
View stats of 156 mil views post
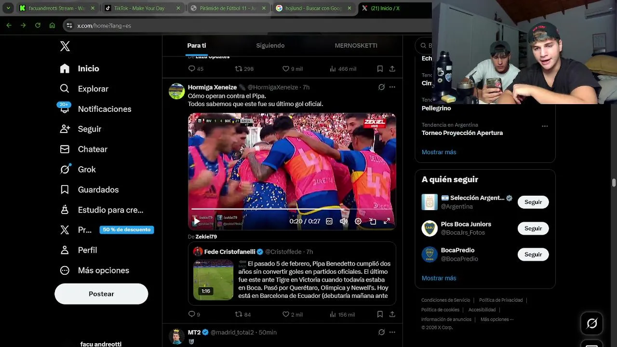(342, 314)
